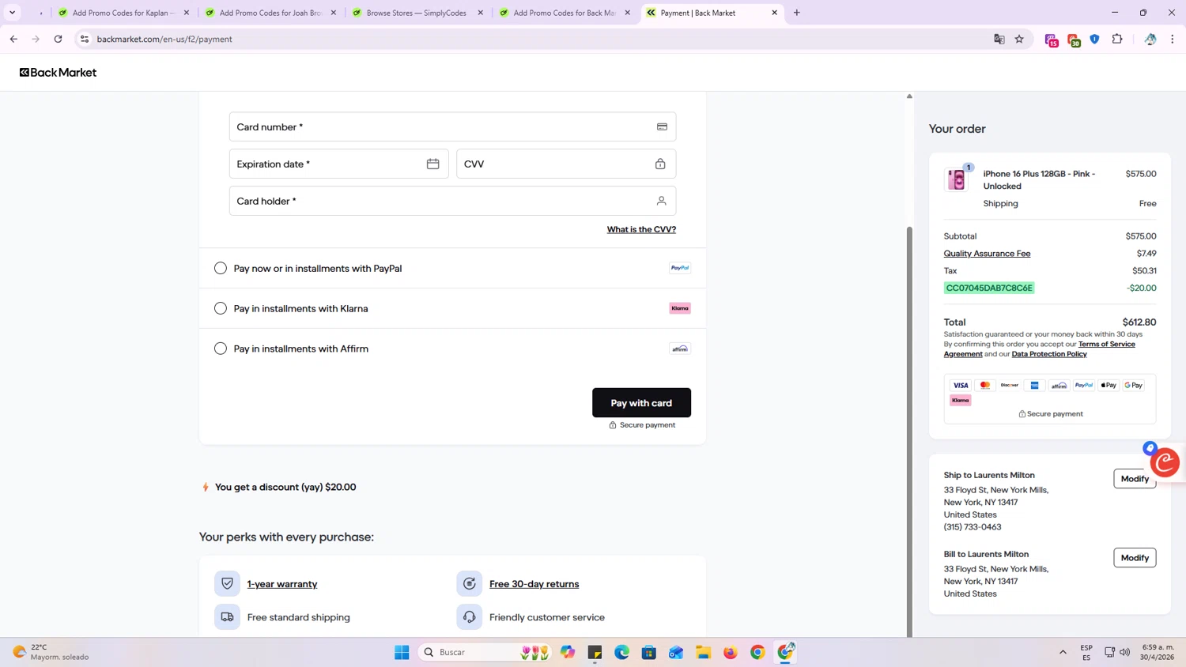
Task: Select Pay in installments with Klarna
Action: tap(221, 308)
